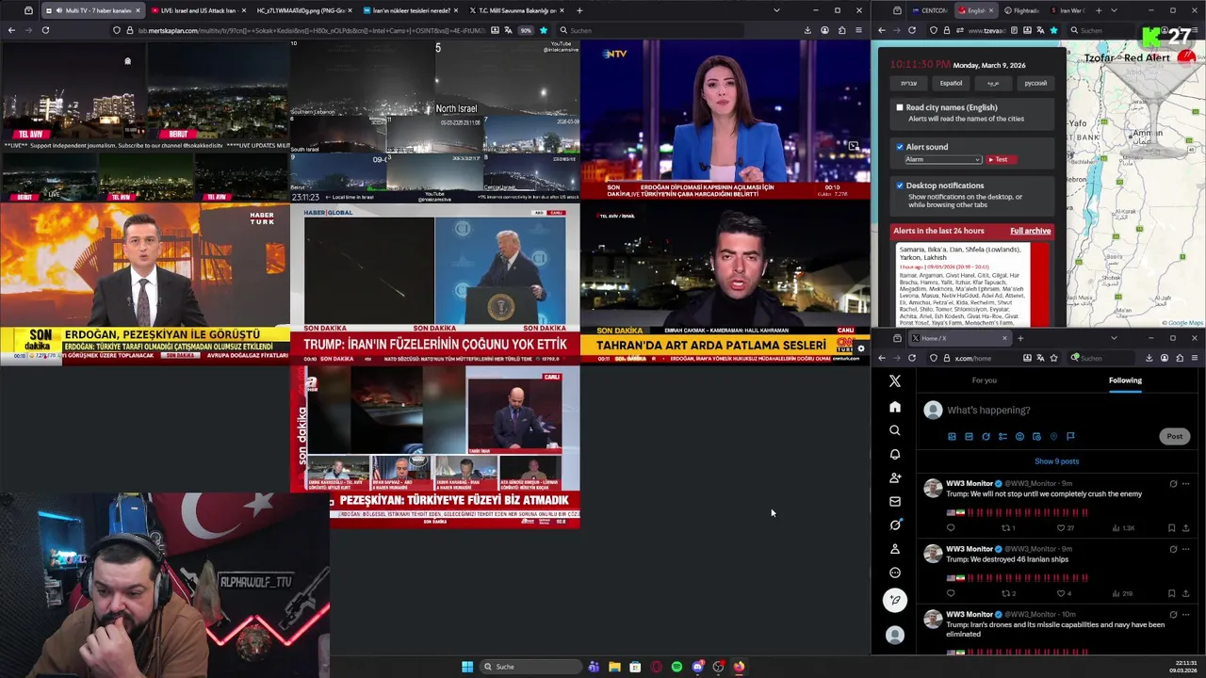Open tab list dropdown in tzevaadom browser
The image size is (1206, 678).
[1114, 10]
